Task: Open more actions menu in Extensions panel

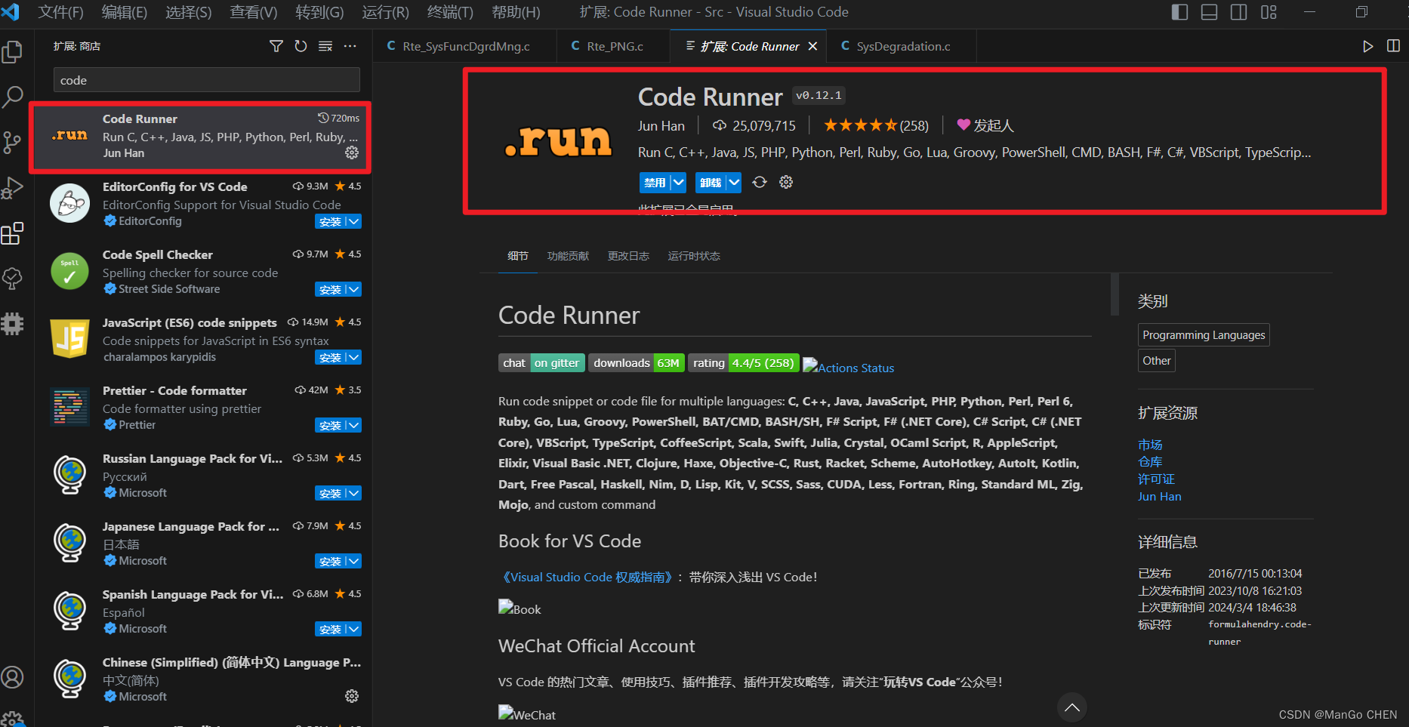Action: click(350, 46)
